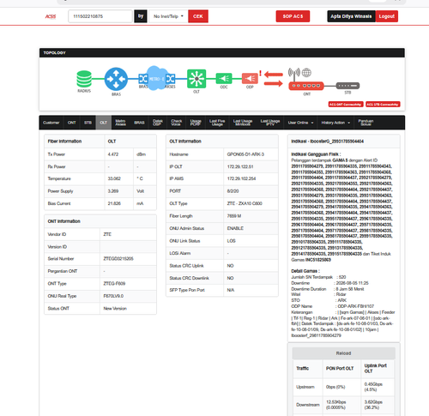The height and width of the screenshot is (416, 429).
Task: Click the Tx Power value 4.472
Action: click(113, 154)
